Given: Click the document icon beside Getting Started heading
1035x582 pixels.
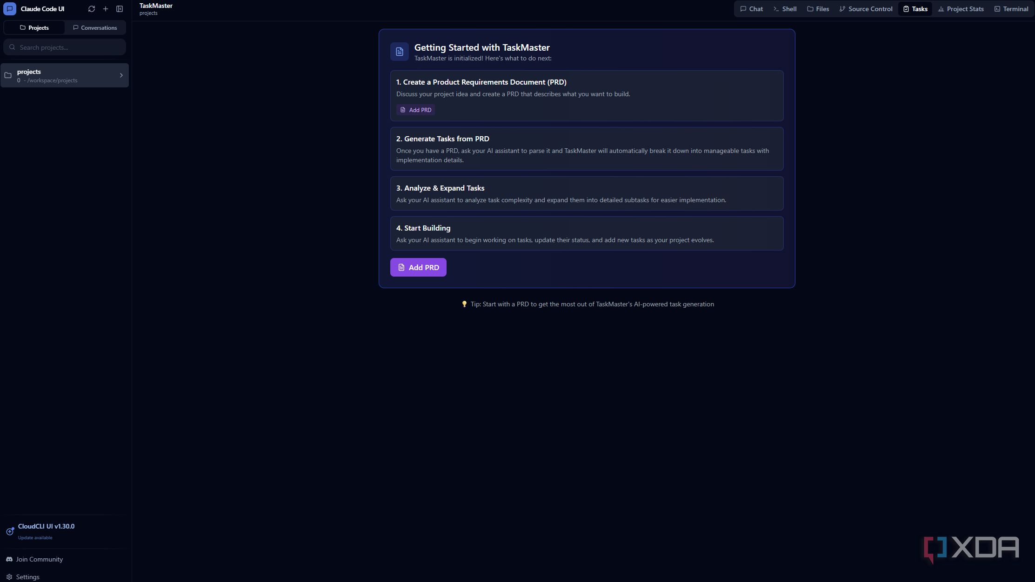Looking at the screenshot, I should tap(400, 52).
